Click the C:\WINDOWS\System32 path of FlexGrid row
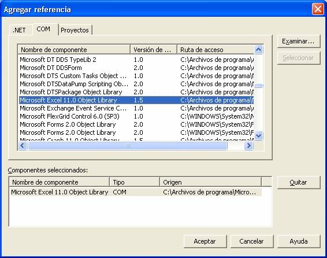The width and height of the screenshot is (327, 258). (x=217, y=116)
